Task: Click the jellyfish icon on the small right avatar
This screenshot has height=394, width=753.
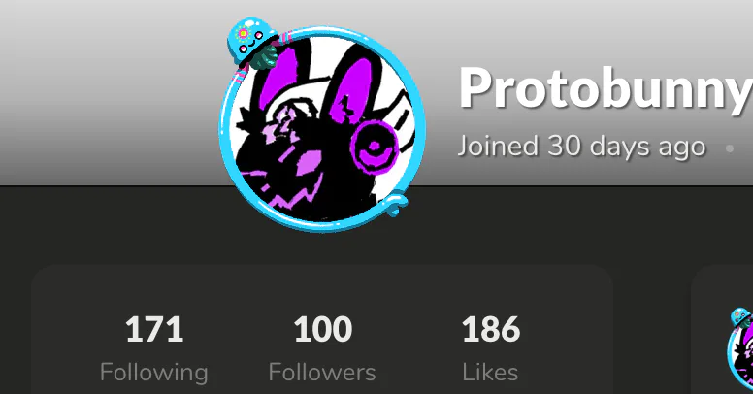Action: click(x=741, y=318)
